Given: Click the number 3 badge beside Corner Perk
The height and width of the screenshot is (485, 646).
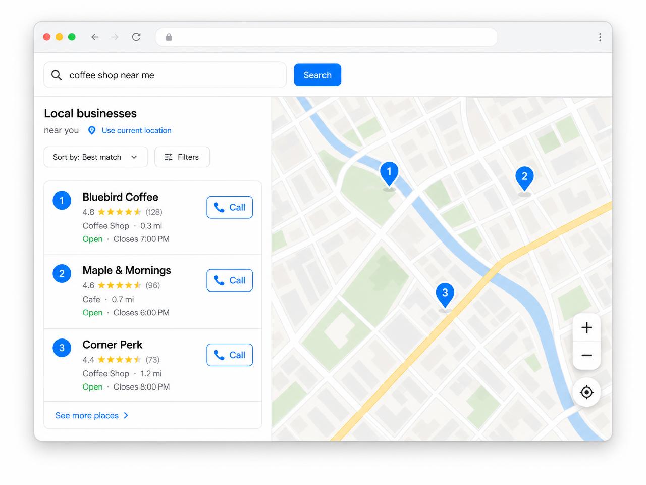Looking at the screenshot, I should [62, 348].
